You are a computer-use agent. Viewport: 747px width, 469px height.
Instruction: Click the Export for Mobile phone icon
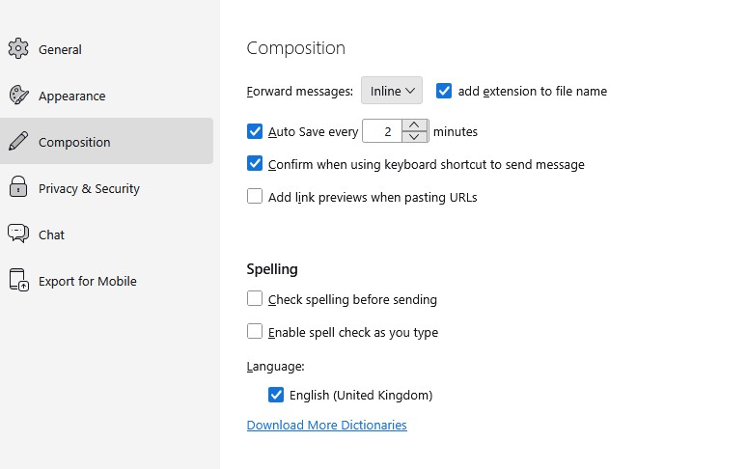(x=18, y=281)
